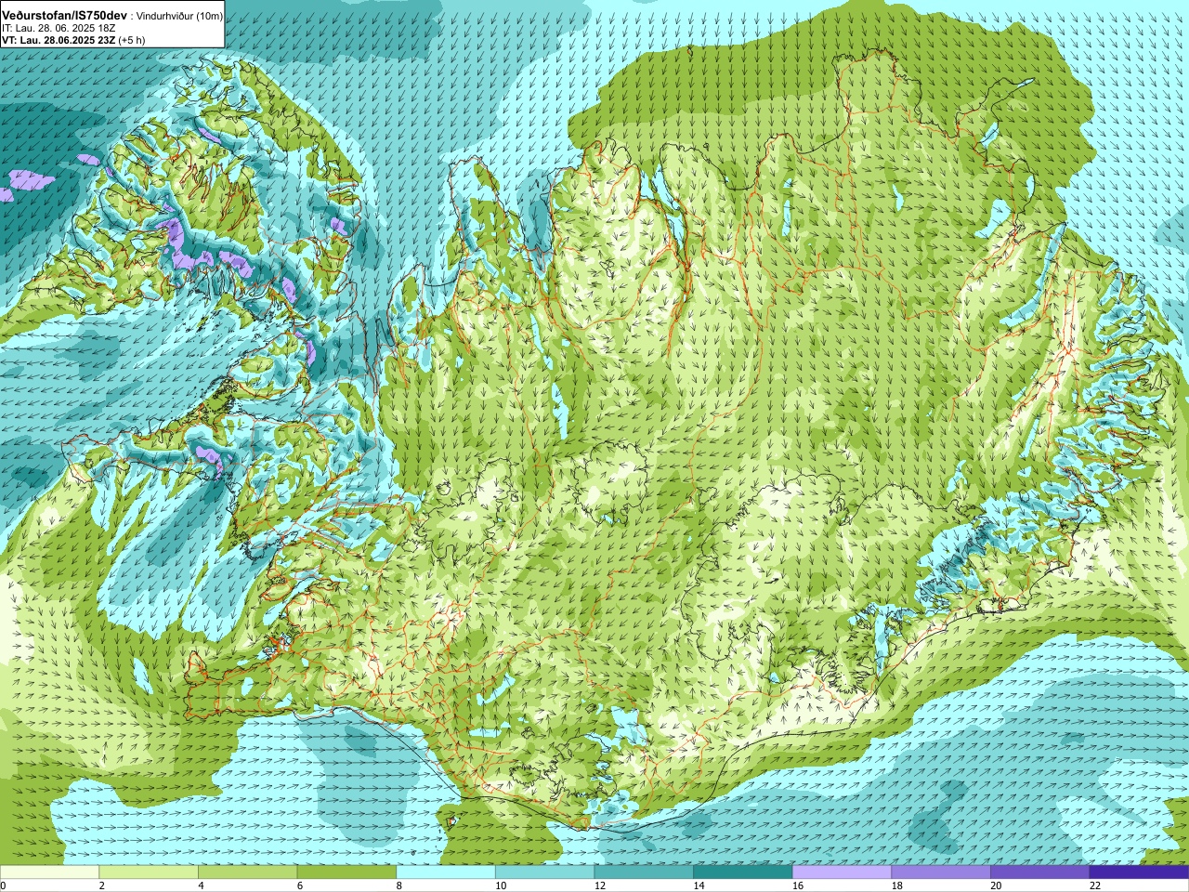Click the legend value 6
Image resolution: width=1189 pixels, height=892 pixels.
(x=299, y=885)
